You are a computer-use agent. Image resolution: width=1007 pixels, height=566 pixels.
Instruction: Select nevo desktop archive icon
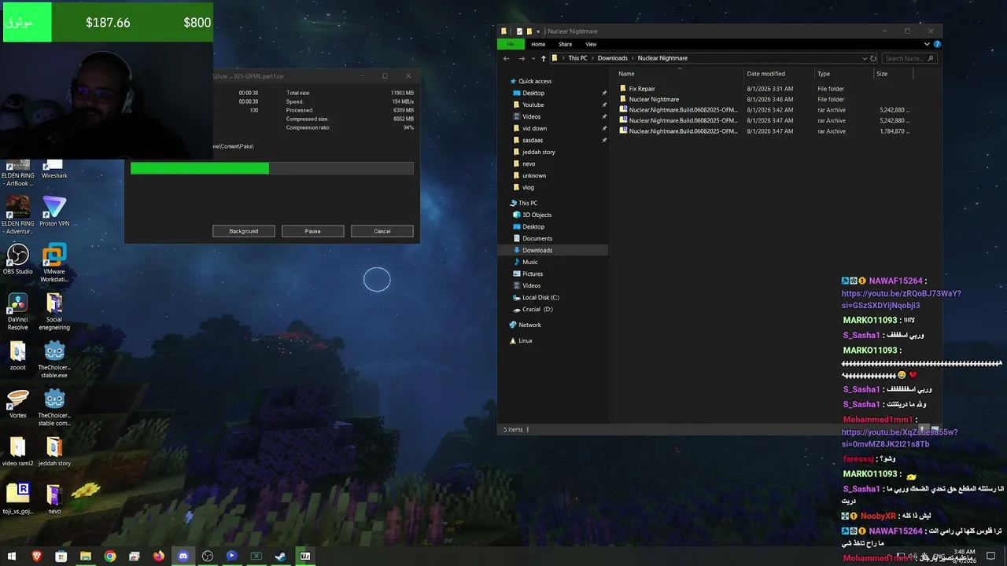(54, 499)
